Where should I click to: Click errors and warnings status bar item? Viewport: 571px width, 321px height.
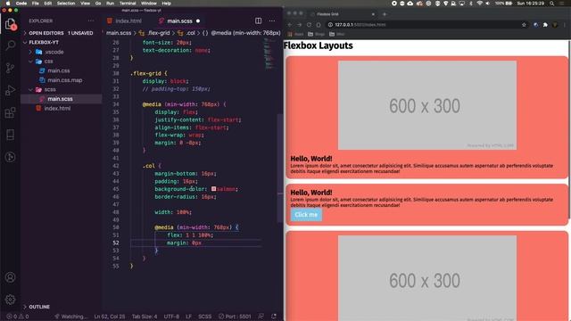18,317
